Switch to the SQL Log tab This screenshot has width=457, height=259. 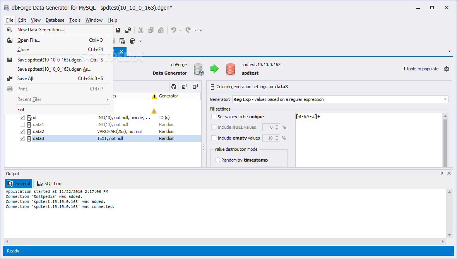tap(49, 184)
